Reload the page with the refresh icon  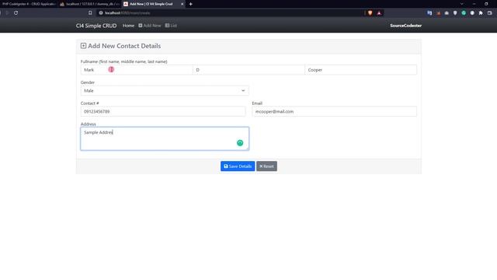(x=16, y=13)
